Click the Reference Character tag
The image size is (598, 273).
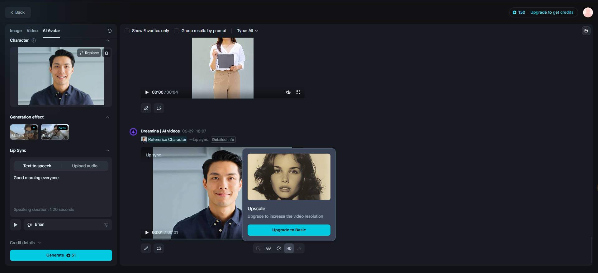pyautogui.click(x=164, y=140)
